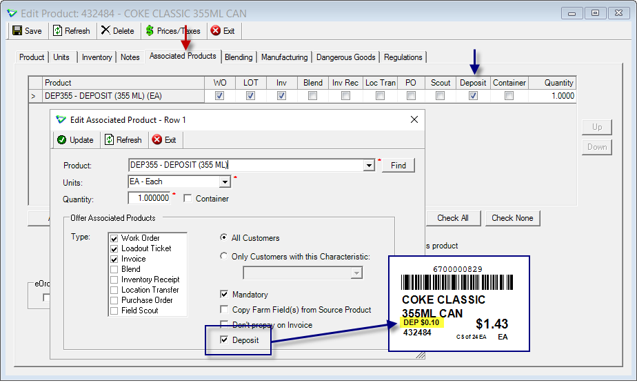The height and width of the screenshot is (383, 637).
Task: Open the Dangerous Goods tab
Action: point(345,57)
